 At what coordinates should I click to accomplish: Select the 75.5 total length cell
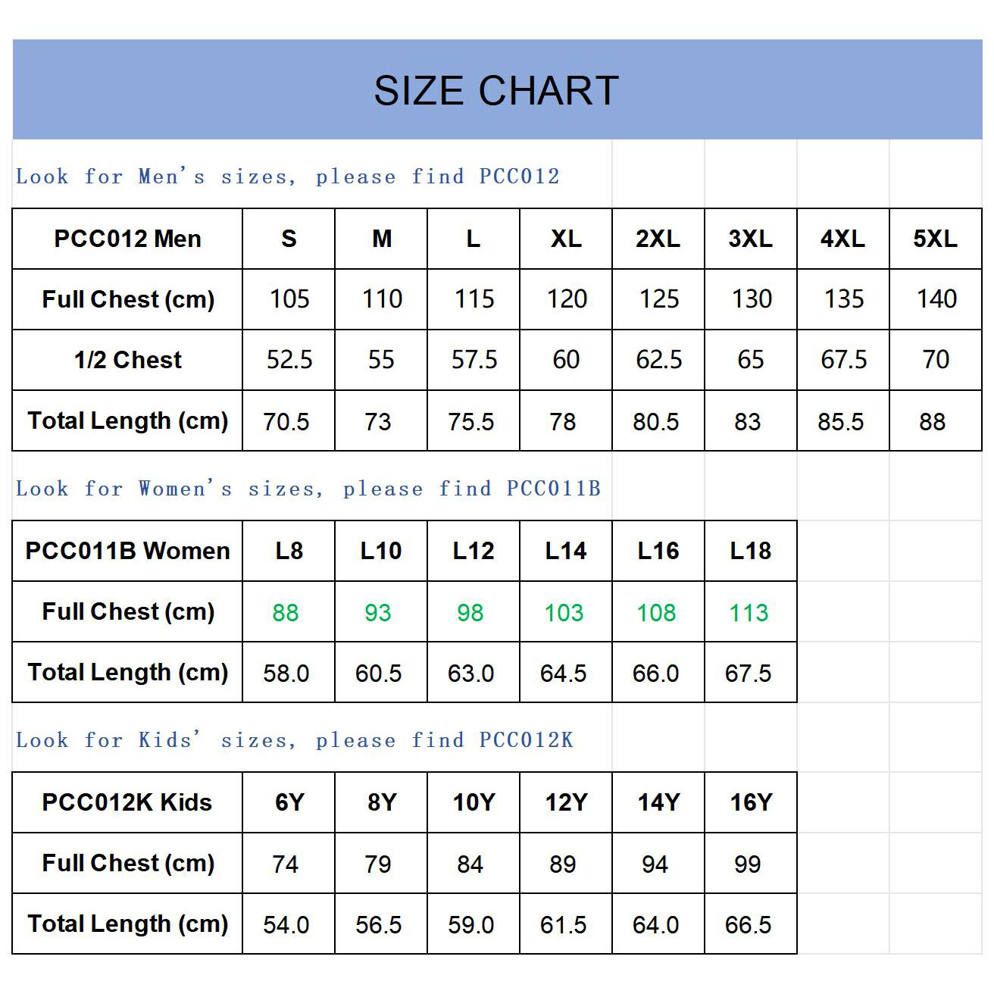coord(471,421)
